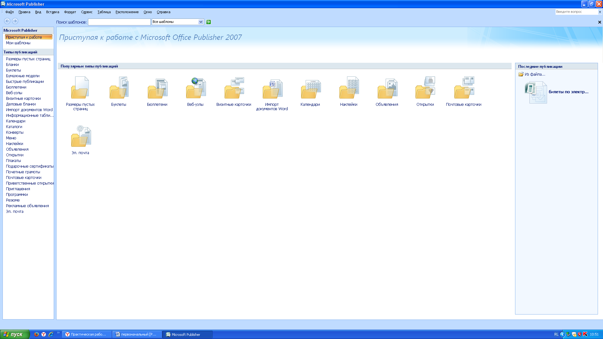
Task: Open the Справка menu
Action: click(164, 12)
